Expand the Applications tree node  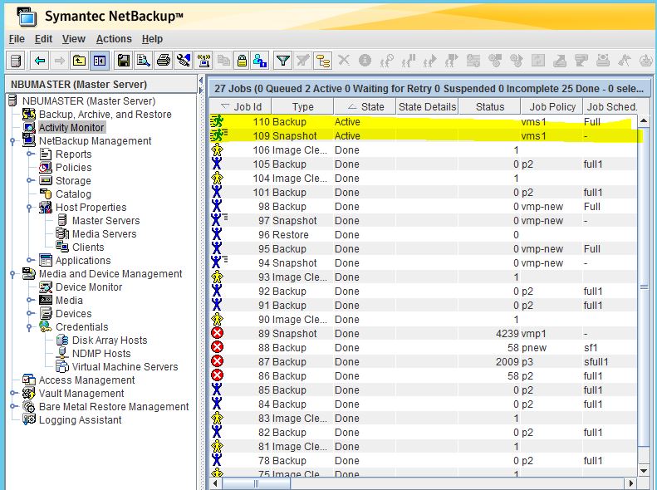[30, 260]
